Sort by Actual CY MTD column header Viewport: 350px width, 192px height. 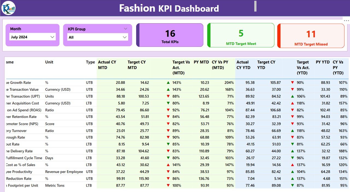107,65
